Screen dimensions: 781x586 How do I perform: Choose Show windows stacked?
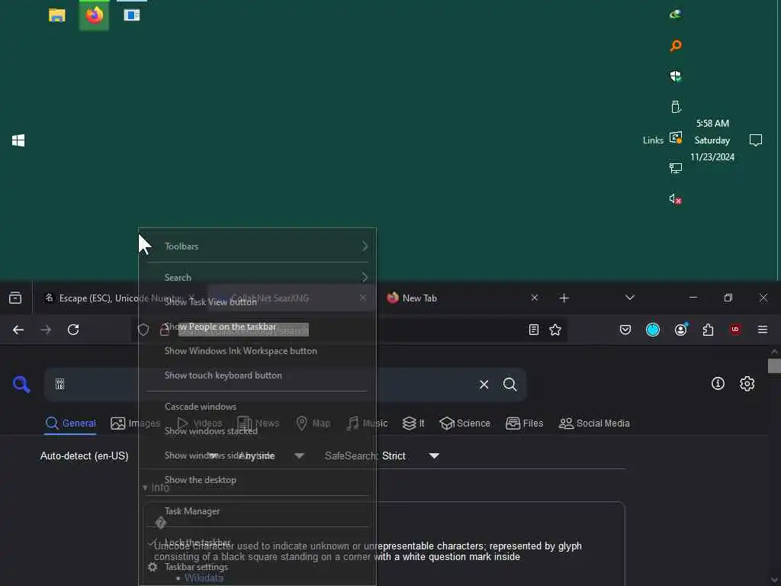click(x=257, y=431)
